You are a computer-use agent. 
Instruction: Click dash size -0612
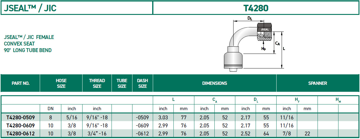pyautogui.click(x=143, y=134)
